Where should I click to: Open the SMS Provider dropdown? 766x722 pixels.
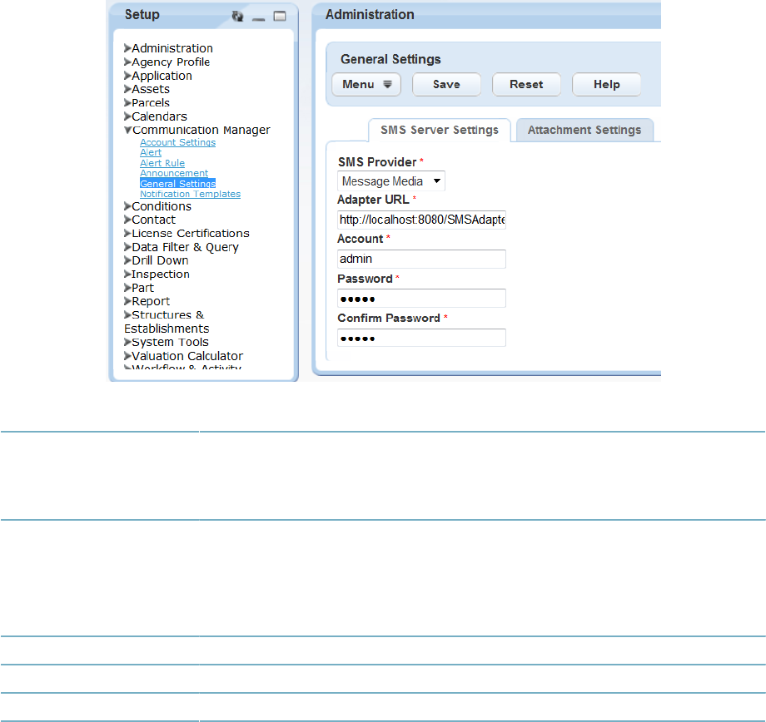tap(390, 181)
